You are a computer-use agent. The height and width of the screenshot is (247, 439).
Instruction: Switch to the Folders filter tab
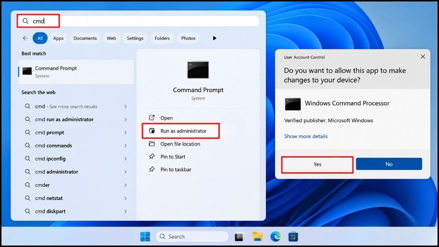162,38
